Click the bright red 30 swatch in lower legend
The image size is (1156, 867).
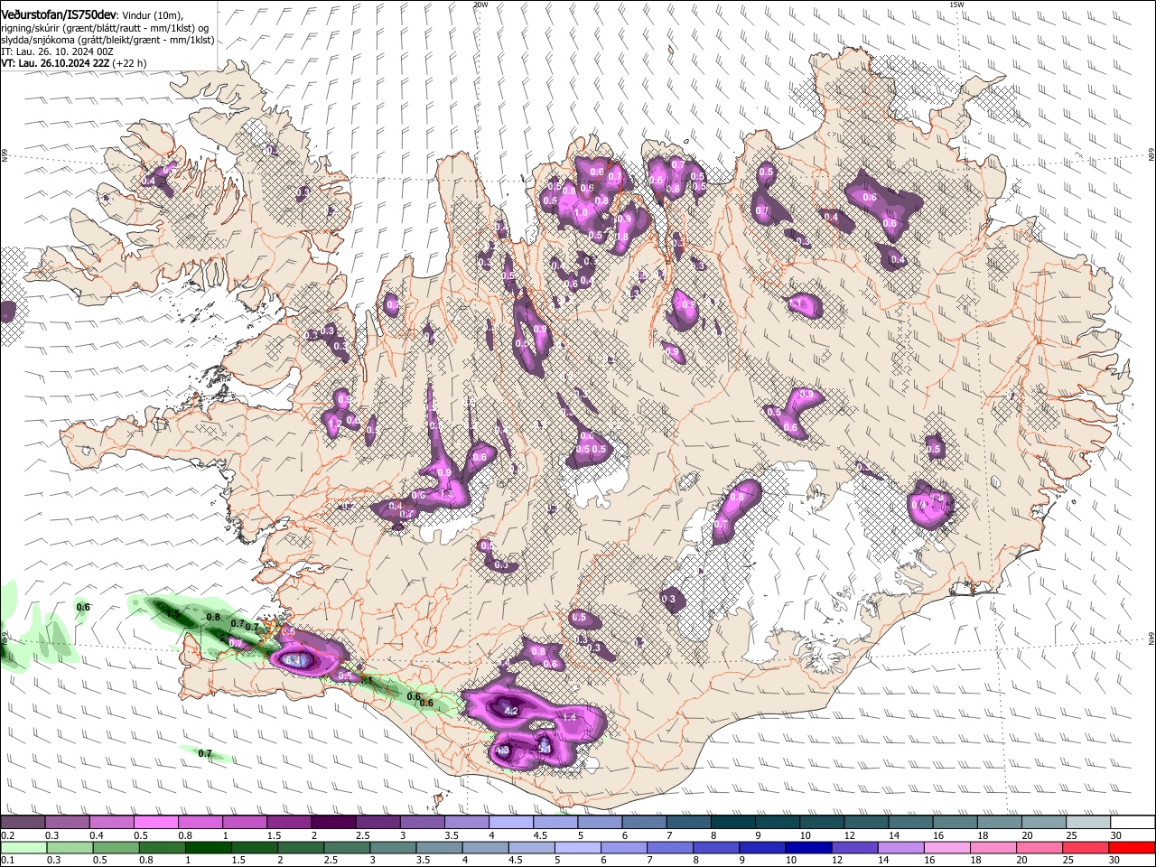(x=1133, y=848)
